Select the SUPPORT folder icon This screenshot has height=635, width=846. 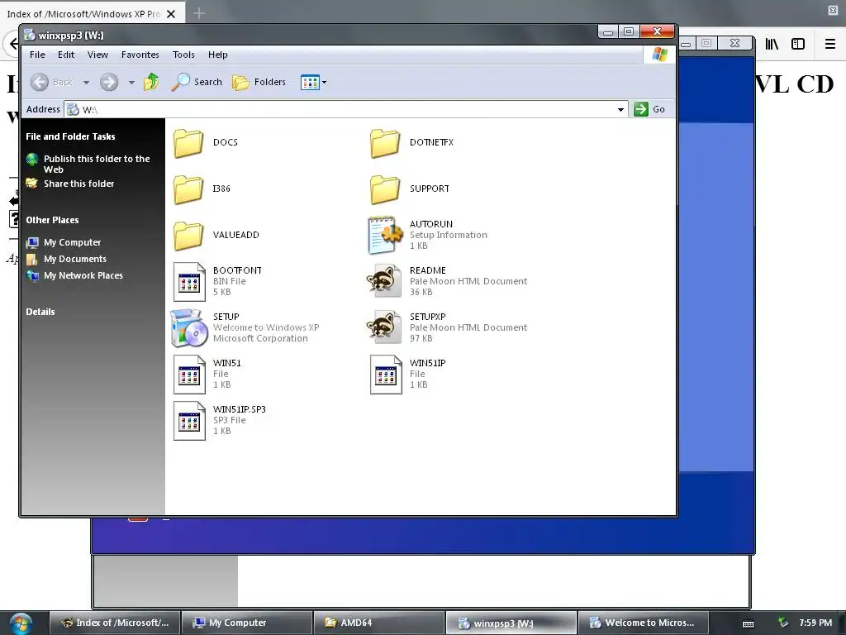point(385,189)
